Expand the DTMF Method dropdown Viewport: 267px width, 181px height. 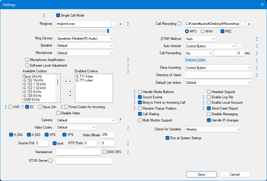tap(200, 39)
